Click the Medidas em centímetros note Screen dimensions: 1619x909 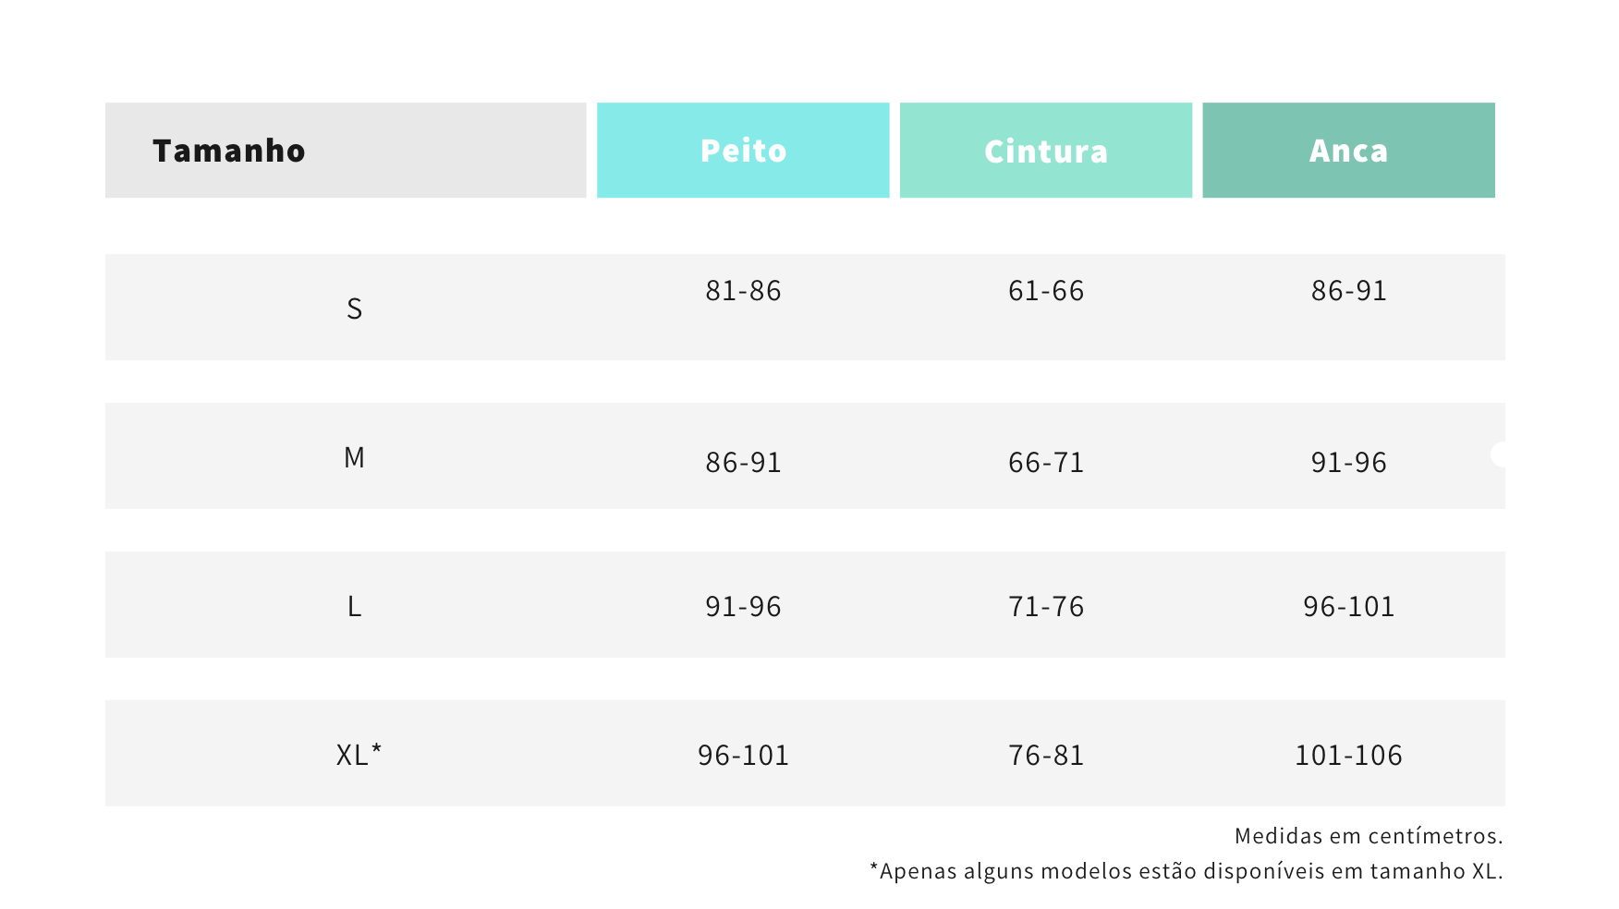coord(1369,836)
